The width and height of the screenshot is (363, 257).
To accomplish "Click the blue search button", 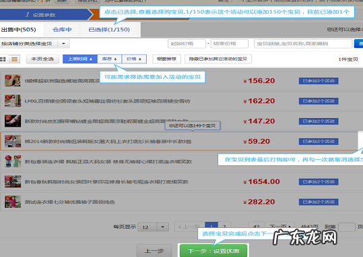I will point(358,44).
